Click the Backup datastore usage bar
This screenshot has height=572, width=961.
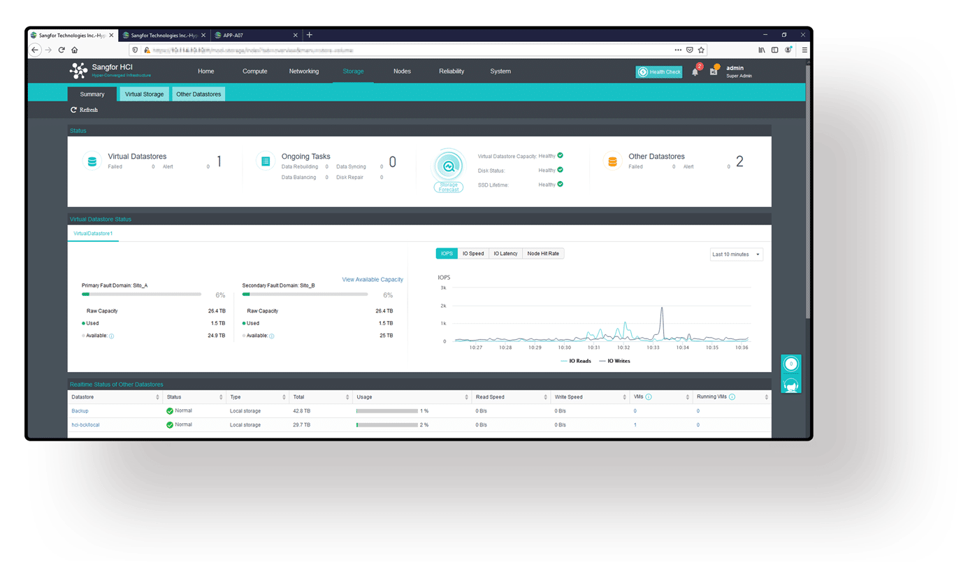click(x=386, y=411)
